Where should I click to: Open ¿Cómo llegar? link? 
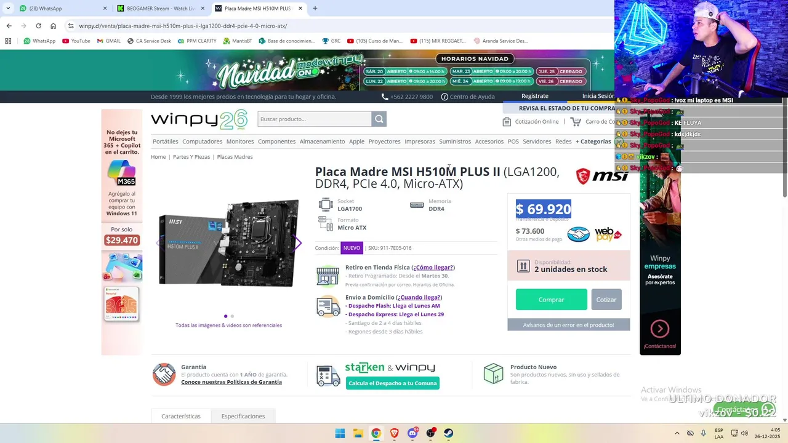point(433,268)
